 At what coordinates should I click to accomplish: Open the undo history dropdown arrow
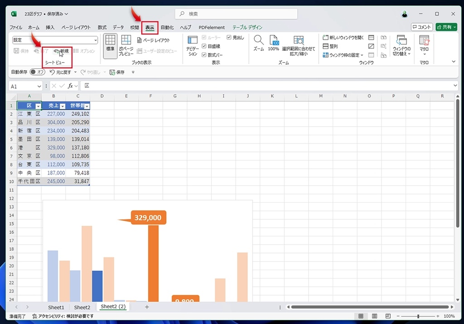[75, 72]
